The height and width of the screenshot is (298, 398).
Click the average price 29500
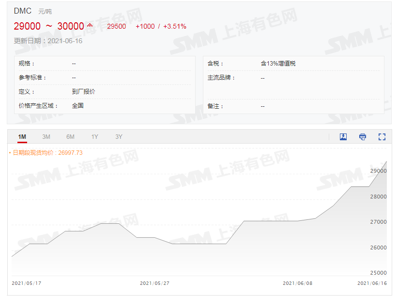(x=117, y=27)
